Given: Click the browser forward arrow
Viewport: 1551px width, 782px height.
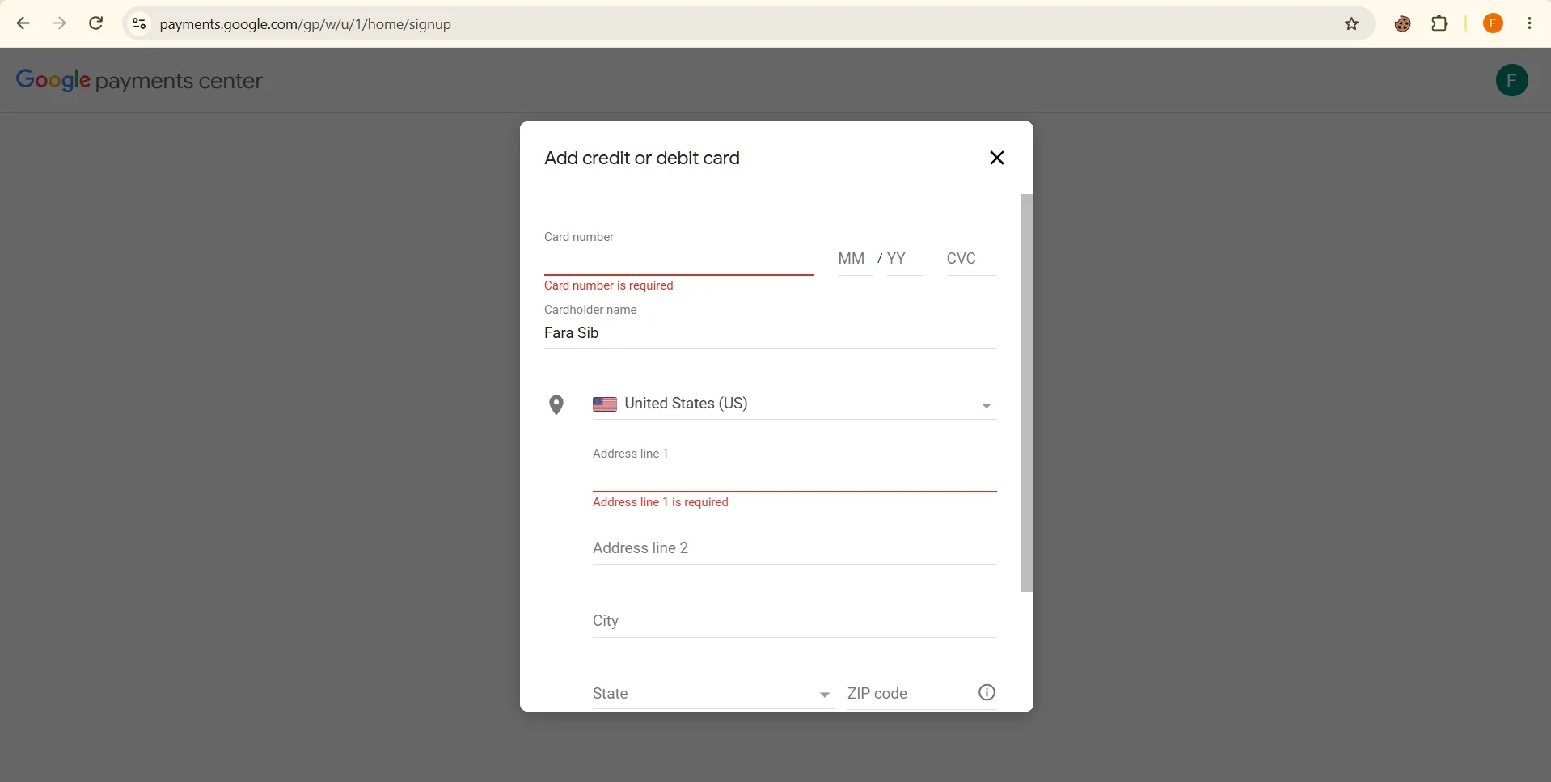Looking at the screenshot, I should point(59,23).
